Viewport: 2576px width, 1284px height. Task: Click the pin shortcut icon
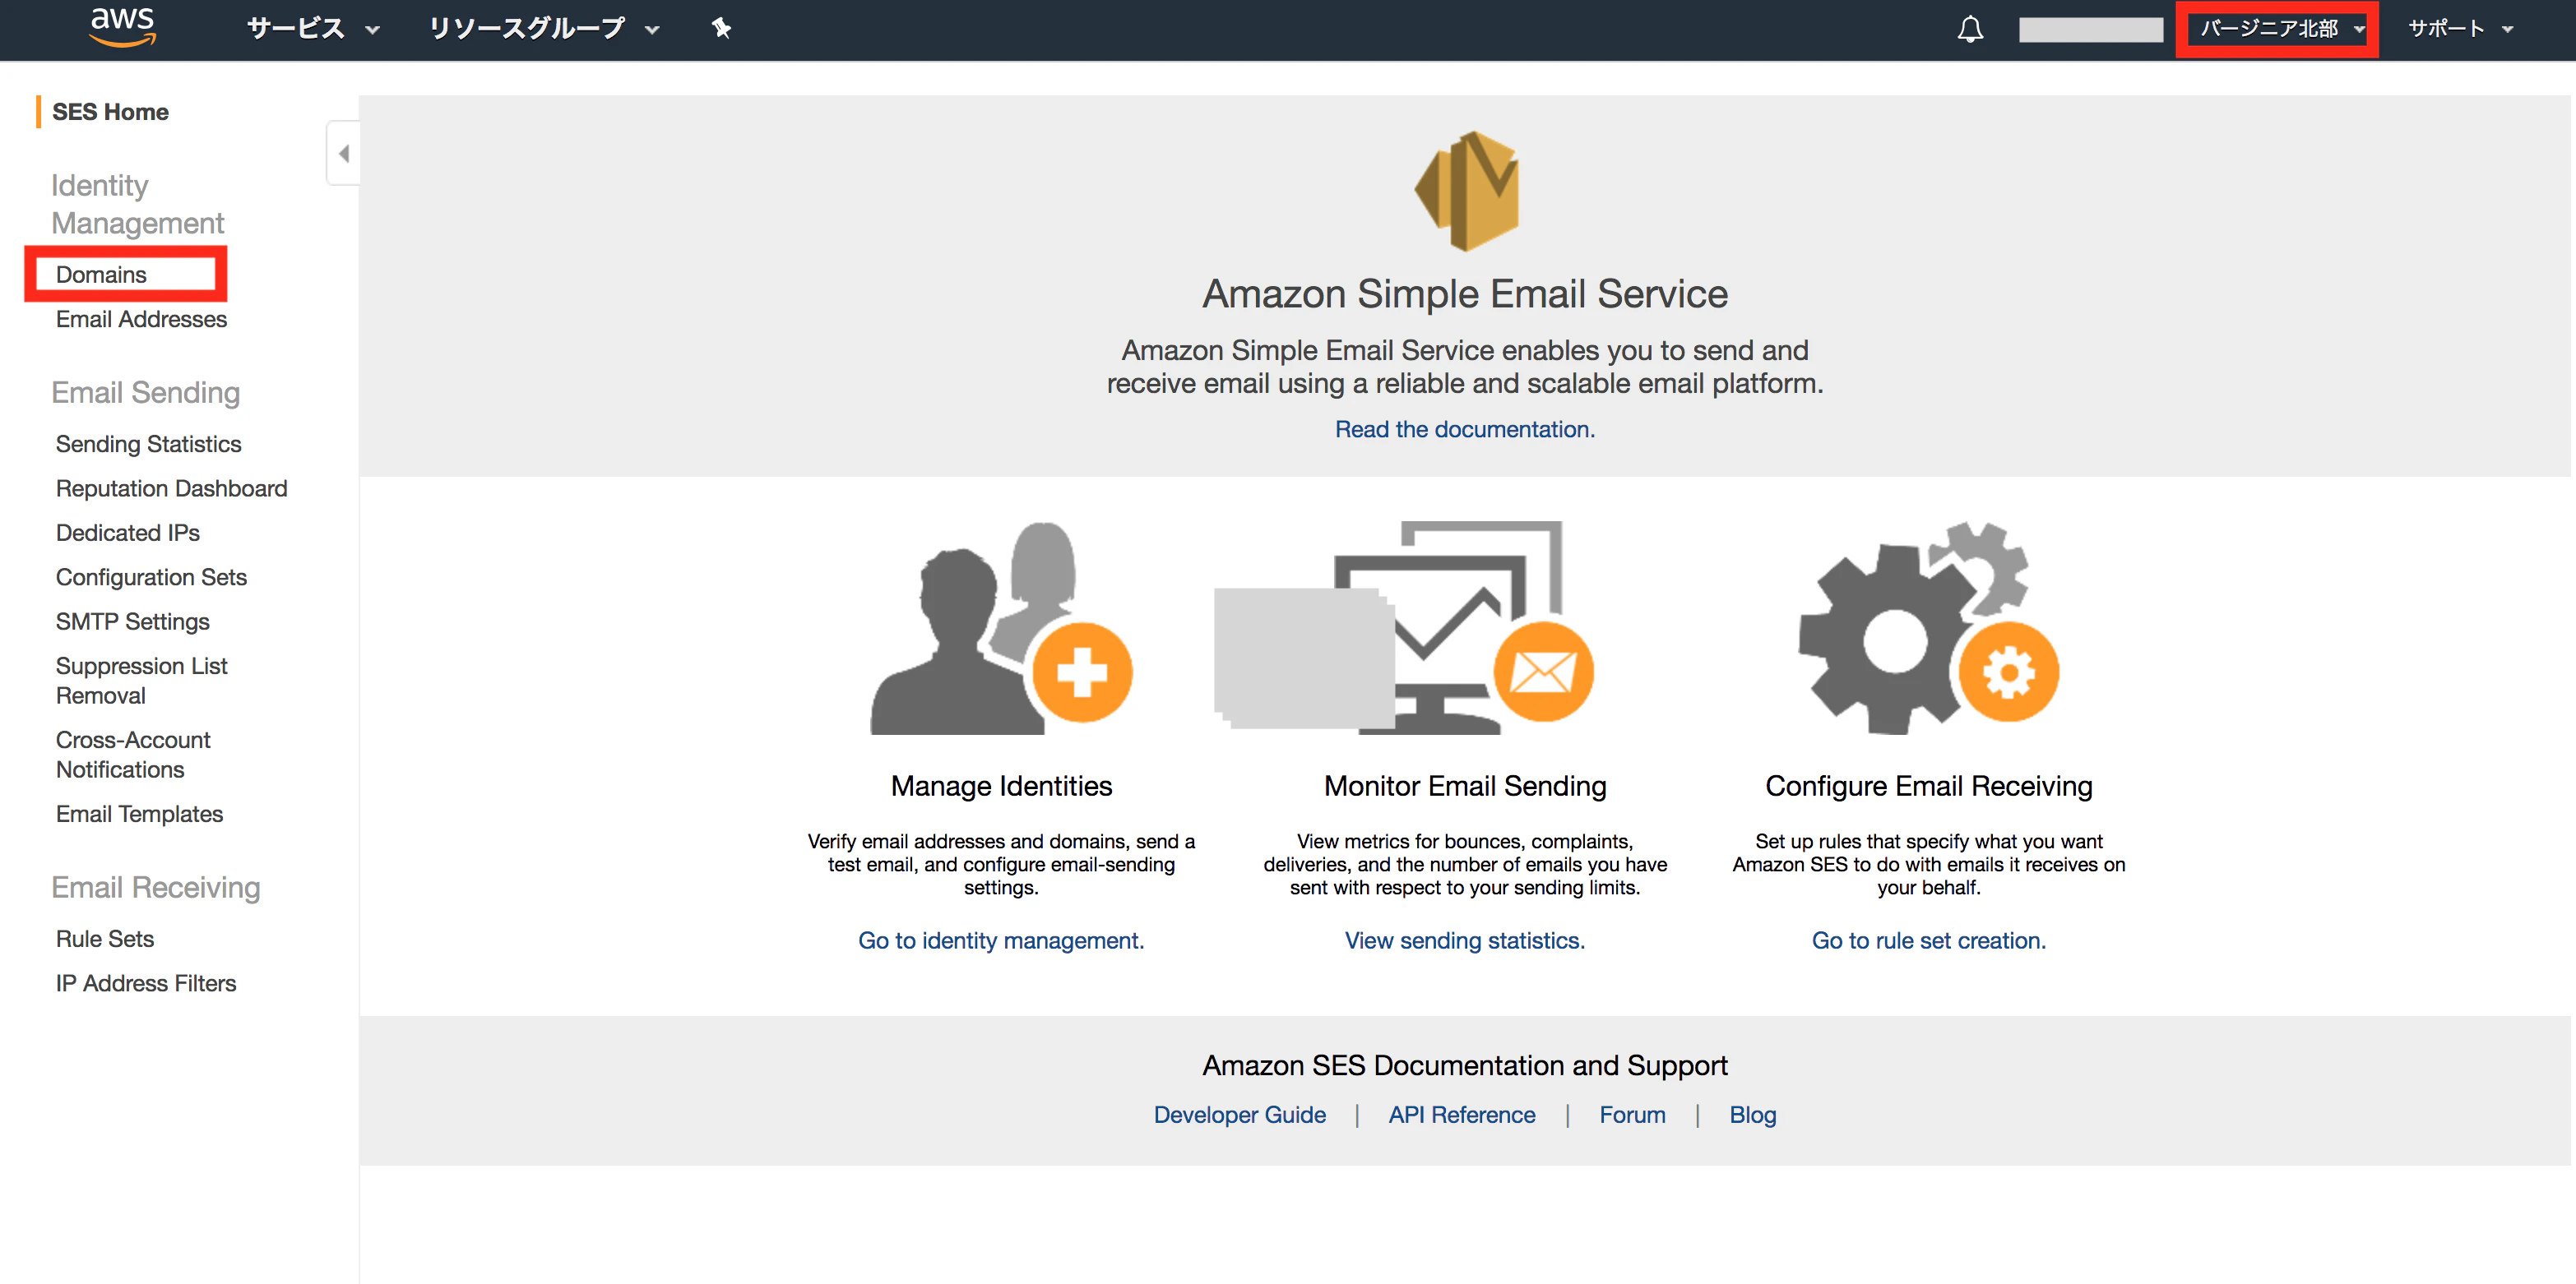coord(721,28)
